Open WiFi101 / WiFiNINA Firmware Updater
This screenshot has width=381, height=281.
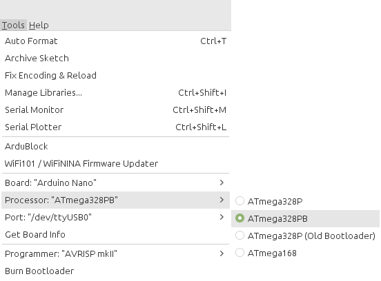[115, 164]
